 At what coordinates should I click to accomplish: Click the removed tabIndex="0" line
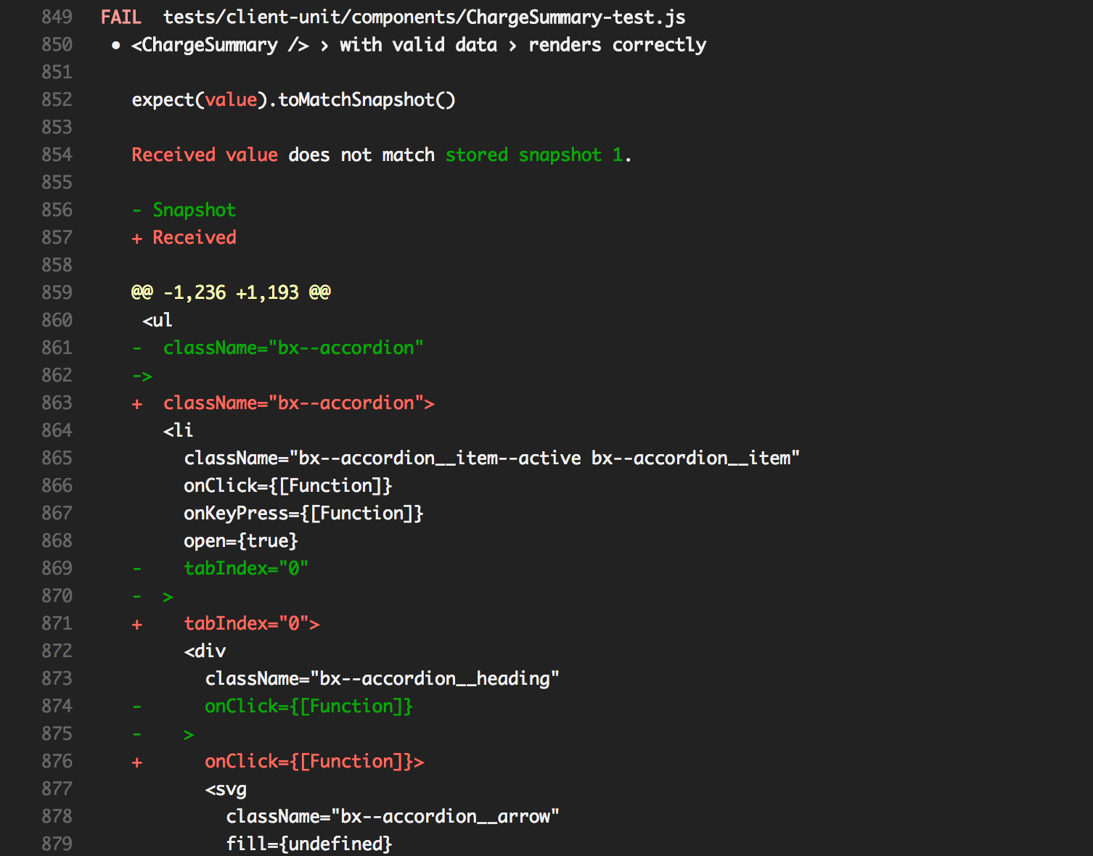[x=245, y=568]
